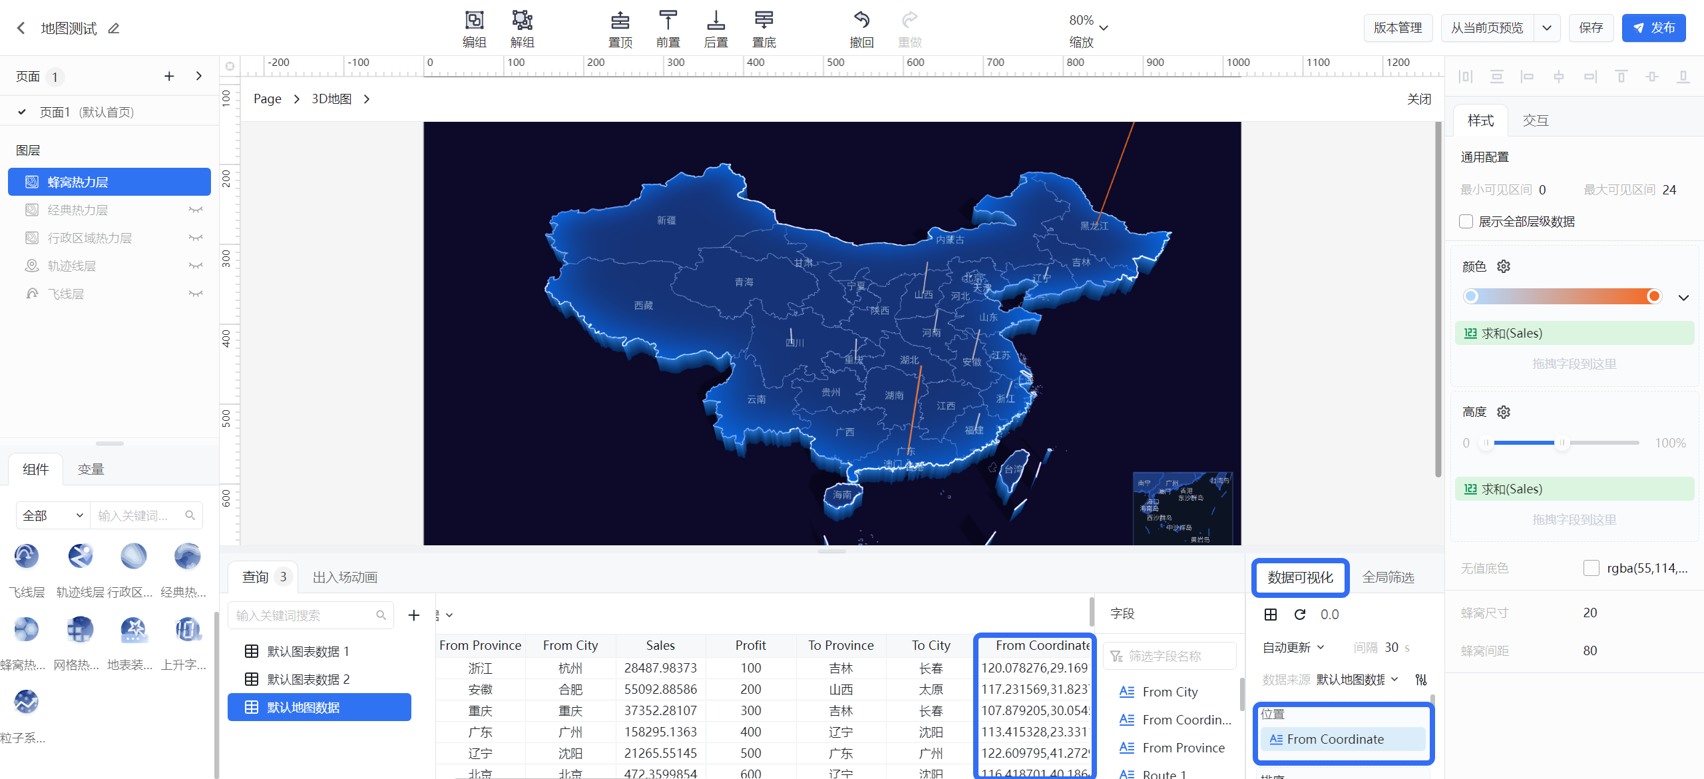The image size is (1704, 779).
Task: Add a new page with the plus icon
Action: 169,76
